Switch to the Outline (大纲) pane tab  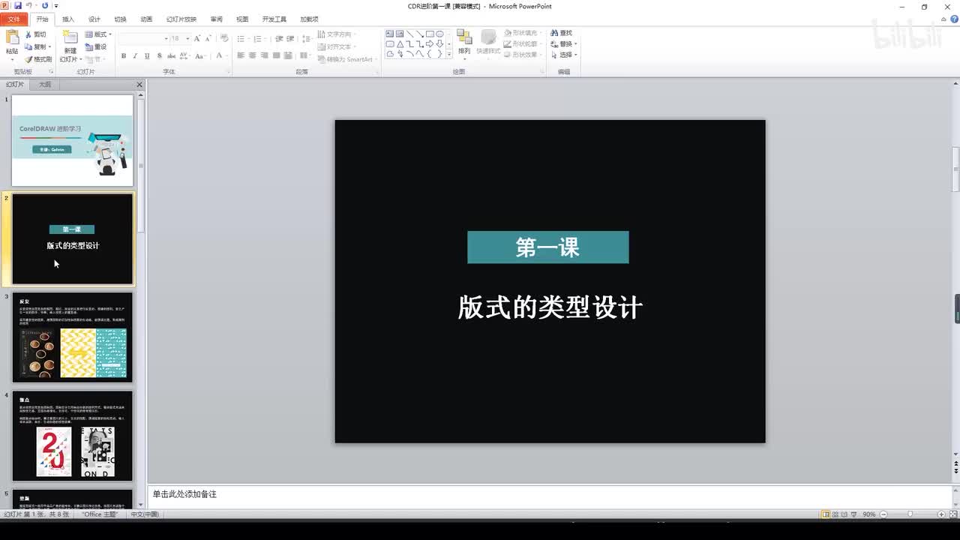tap(45, 85)
